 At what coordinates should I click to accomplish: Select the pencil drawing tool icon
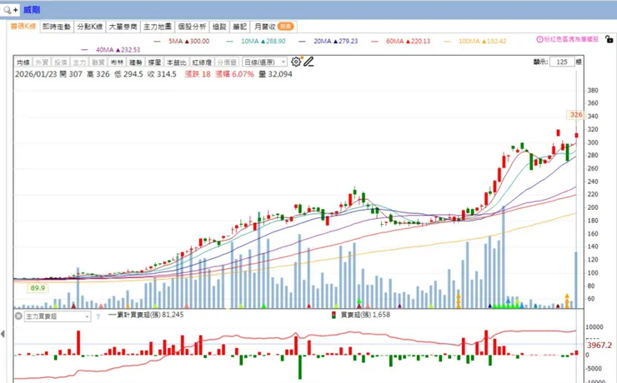point(308,62)
